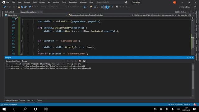Switch to the Error List tab
This screenshot has height=112, width=199.
point(31,100)
